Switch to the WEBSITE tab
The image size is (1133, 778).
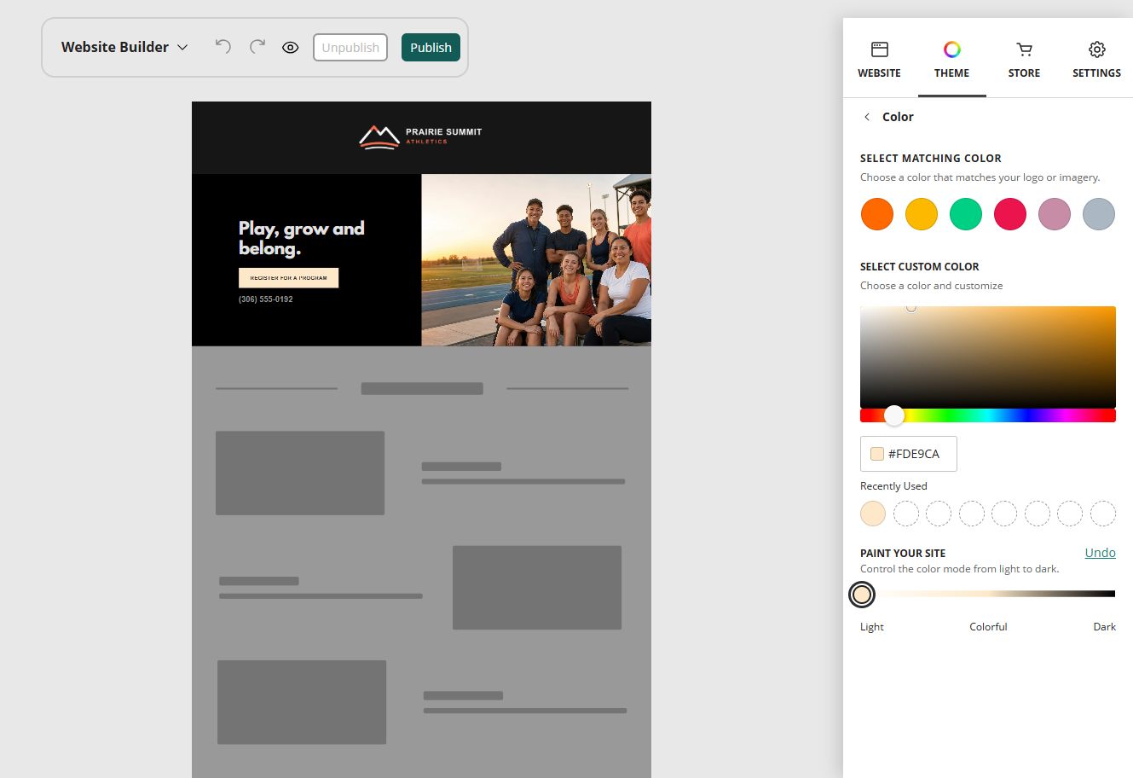click(879, 60)
